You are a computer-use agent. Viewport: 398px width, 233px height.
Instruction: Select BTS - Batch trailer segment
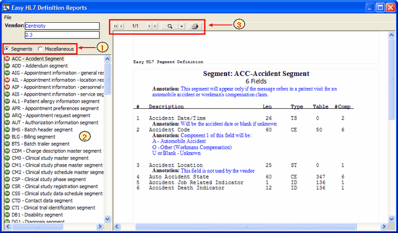[x=40, y=144]
